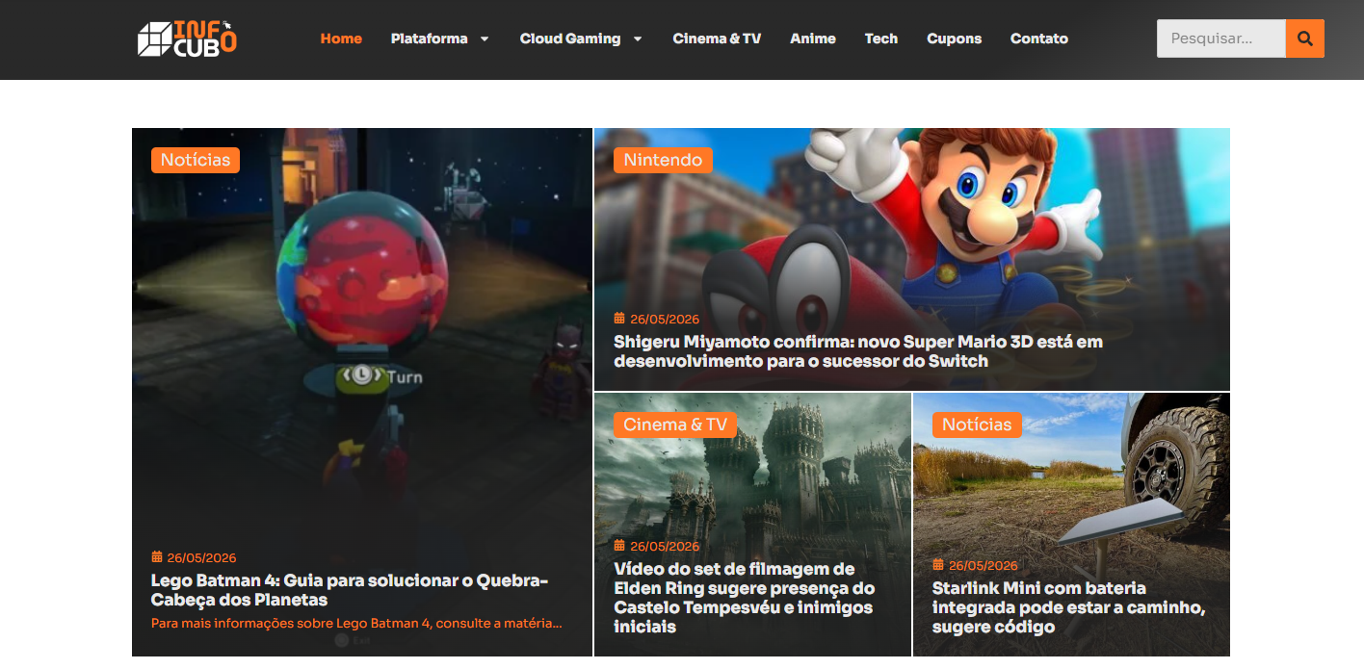Screen dimensions: 1364x669
Task: Click the 26/05/2026 date on Starlink card
Action: click(984, 565)
